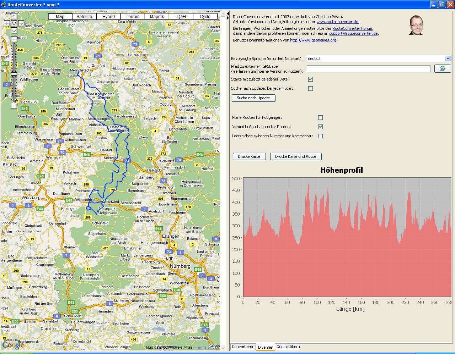Click Kitzingen label on the map

69,209
